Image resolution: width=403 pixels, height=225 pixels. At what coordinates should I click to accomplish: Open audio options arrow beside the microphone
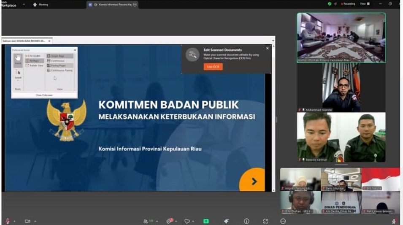14,221
